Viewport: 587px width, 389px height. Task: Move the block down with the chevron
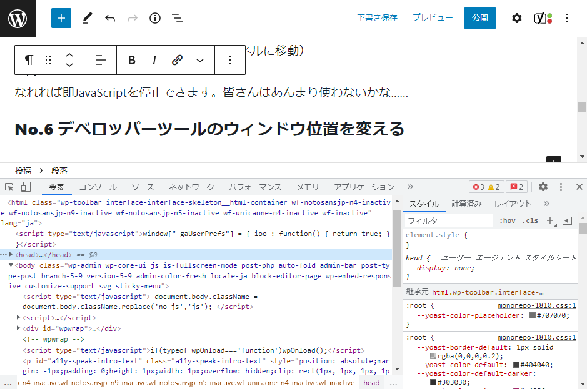click(x=69, y=65)
